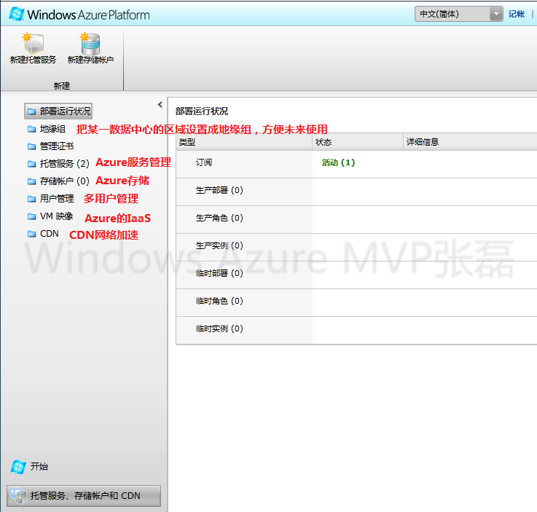Click the 活动 (1) subscription status
Viewport: 537px width, 512px height.
tap(338, 162)
